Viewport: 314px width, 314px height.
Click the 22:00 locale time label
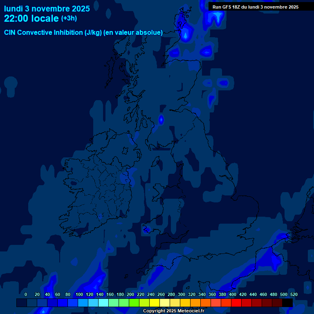(31, 18)
